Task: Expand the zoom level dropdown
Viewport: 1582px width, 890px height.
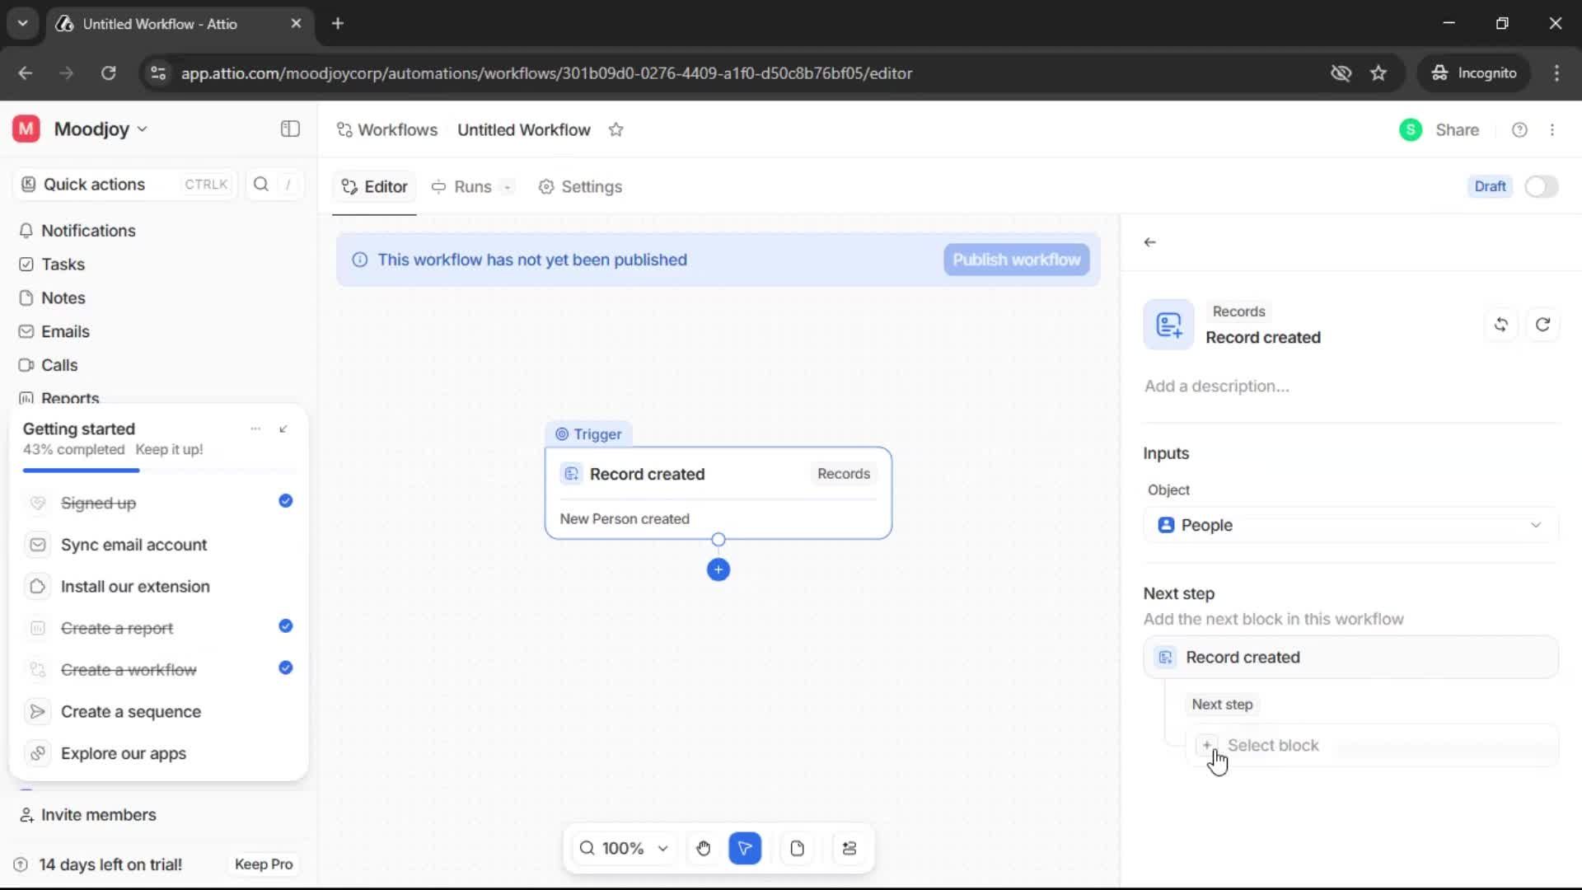Action: (x=663, y=848)
